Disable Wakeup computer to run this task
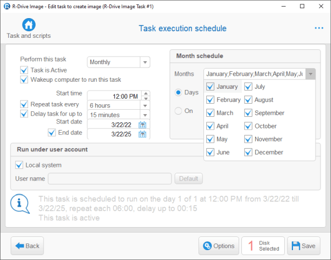331x260 pixels. click(24, 80)
